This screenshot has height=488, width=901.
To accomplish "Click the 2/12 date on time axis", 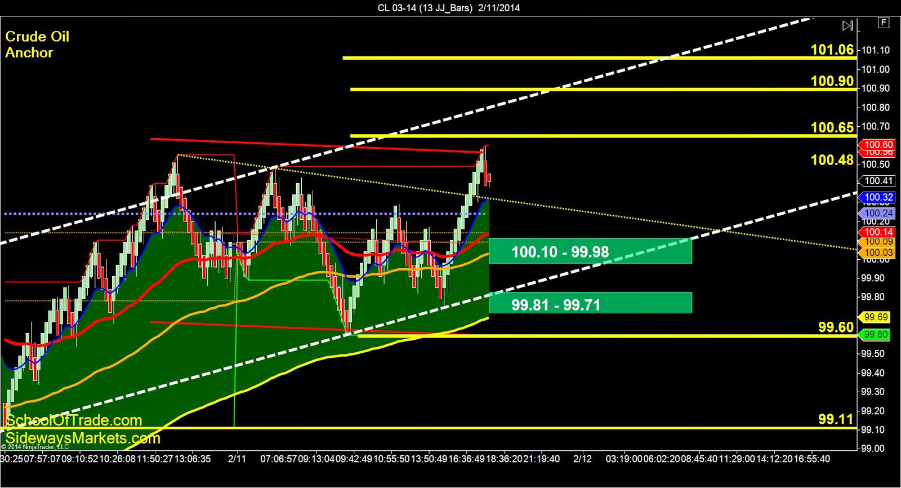I will (582, 459).
